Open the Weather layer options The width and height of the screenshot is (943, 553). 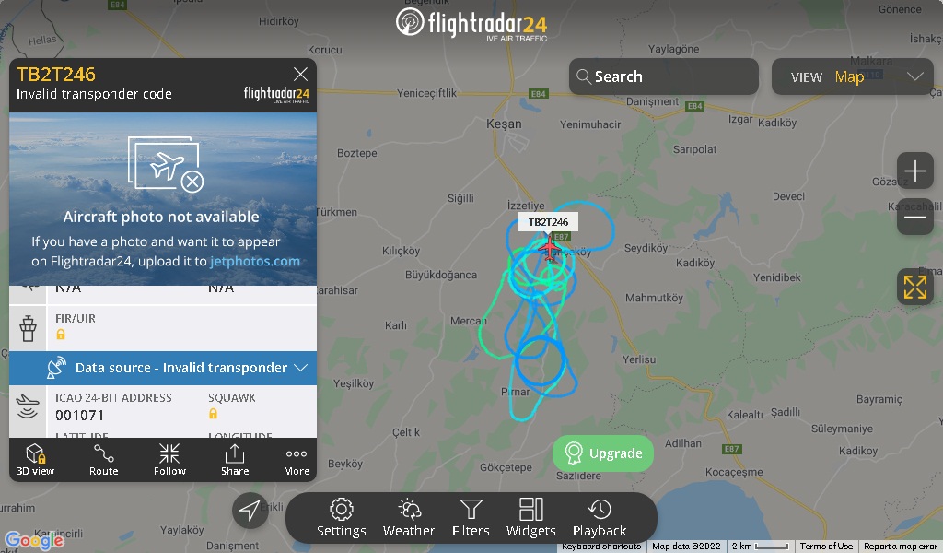pos(409,517)
